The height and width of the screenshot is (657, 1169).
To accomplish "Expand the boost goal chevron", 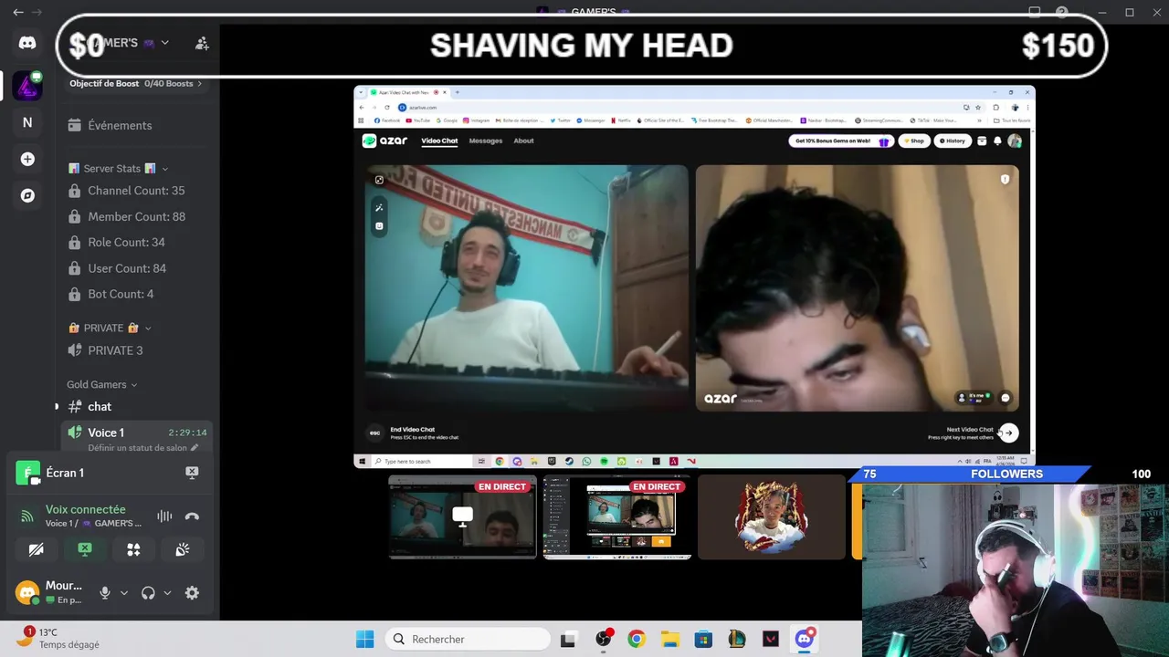I will (199, 83).
